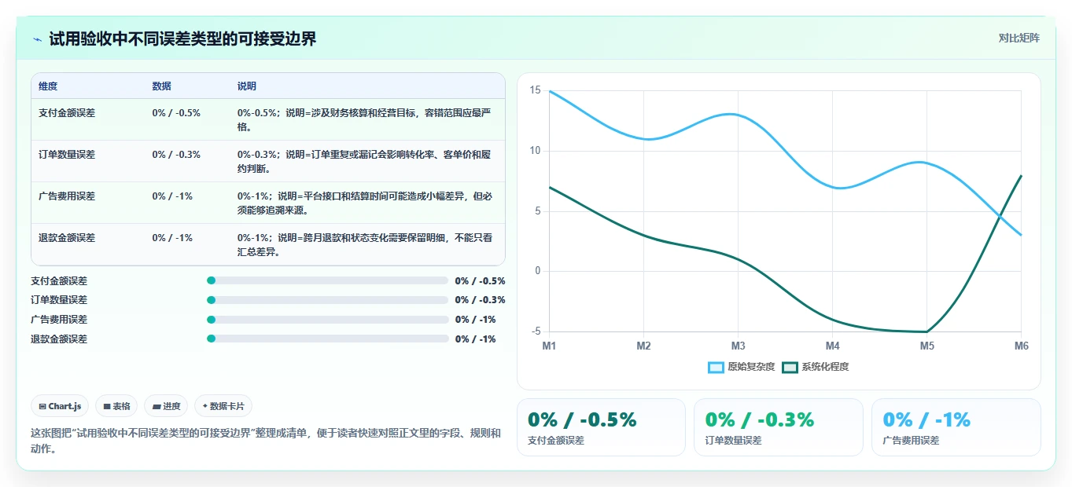The width and height of the screenshot is (1072, 487).
Task: Click the 广告费用误差 progress bar
Action: tap(328, 320)
